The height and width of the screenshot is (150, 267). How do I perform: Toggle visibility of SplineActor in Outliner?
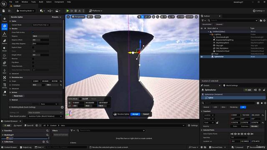coord(202,57)
